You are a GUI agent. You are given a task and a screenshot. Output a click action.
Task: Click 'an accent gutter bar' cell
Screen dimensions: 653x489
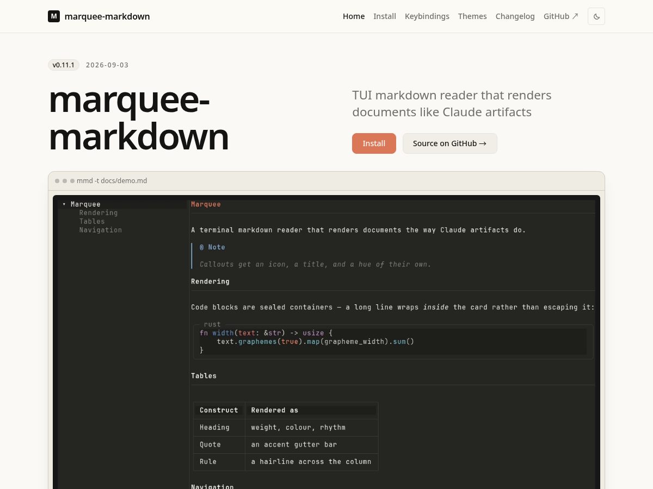294,444
